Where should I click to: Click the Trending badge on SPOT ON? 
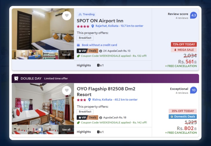[x=86, y=14]
